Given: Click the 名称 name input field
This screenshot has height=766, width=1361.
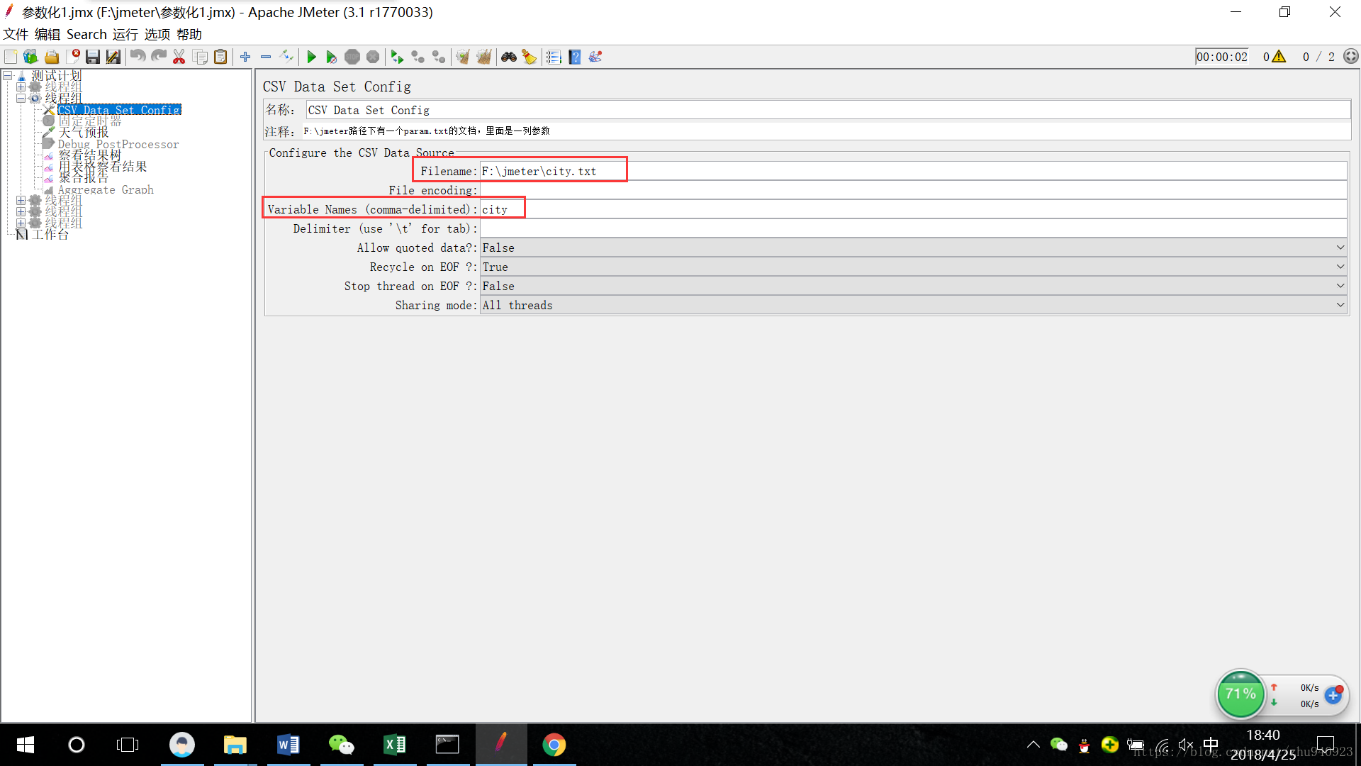Looking at the screenshot, I should (828, 110).
